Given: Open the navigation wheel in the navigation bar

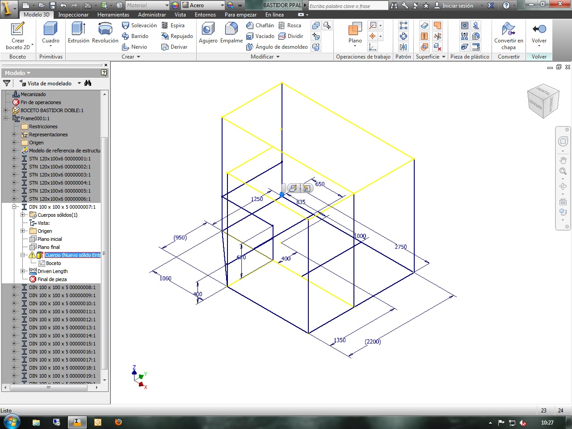Looking at the screenshot, I should 563,141.
